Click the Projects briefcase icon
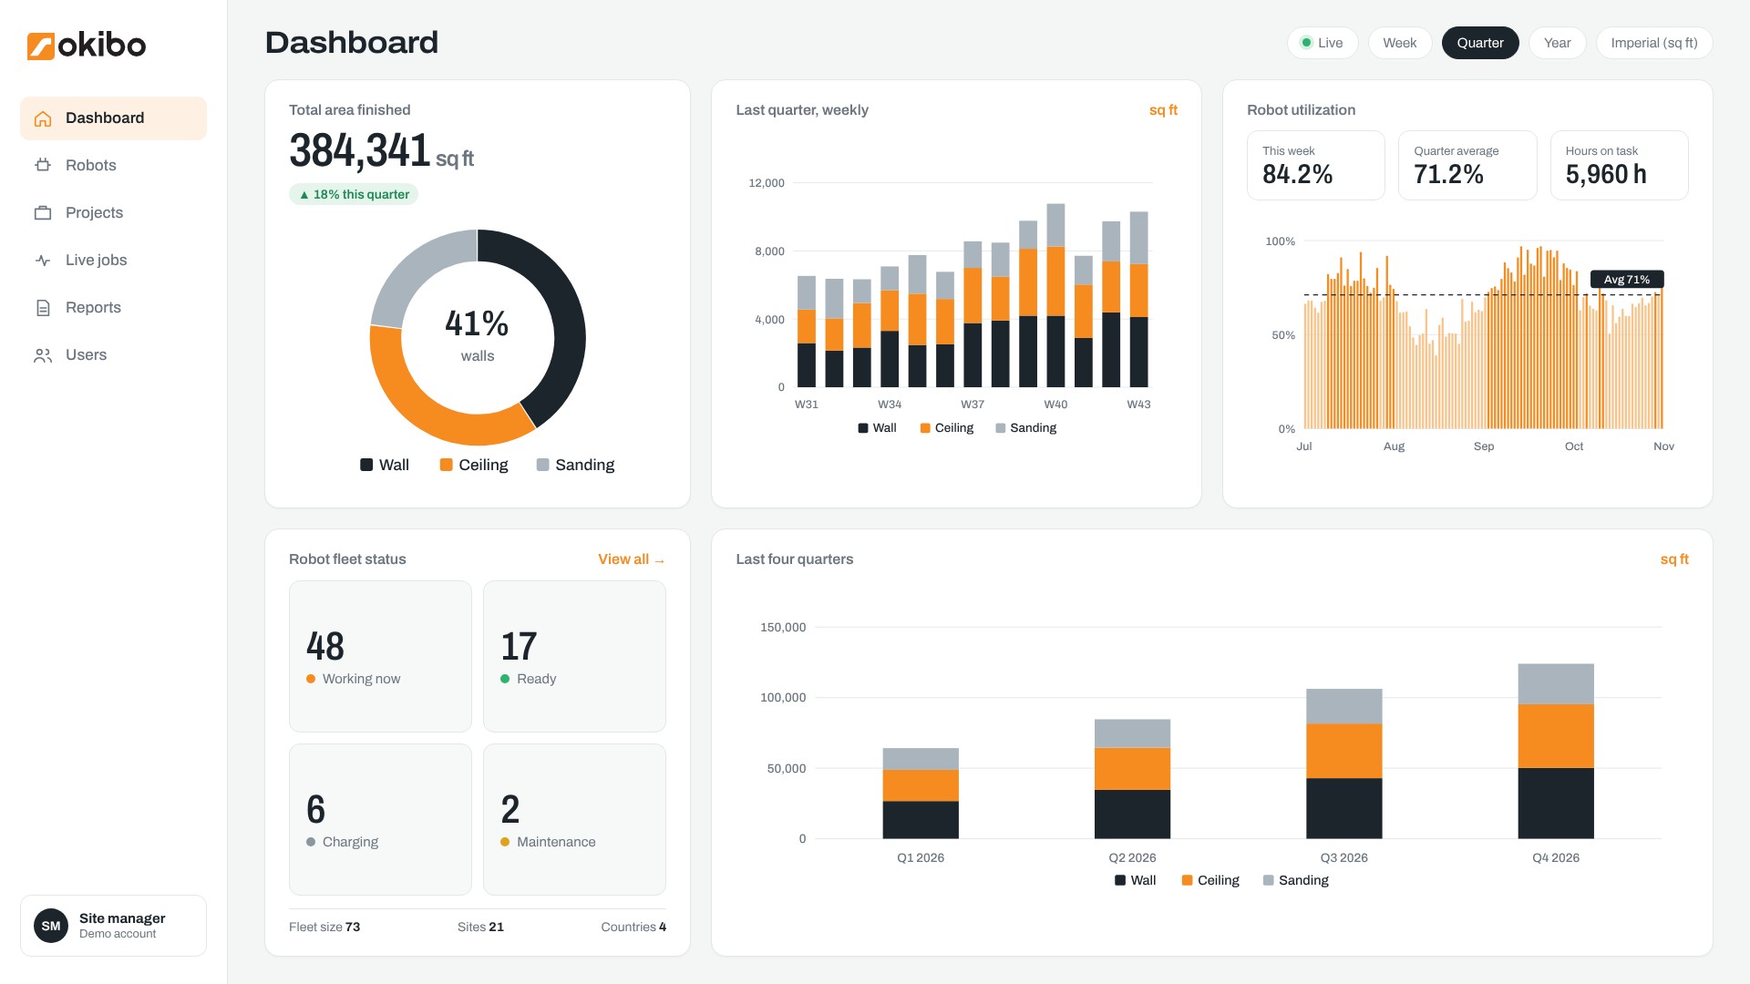Screen dimensions: 1750x984 pyautogui.click(x=43, y=213)
